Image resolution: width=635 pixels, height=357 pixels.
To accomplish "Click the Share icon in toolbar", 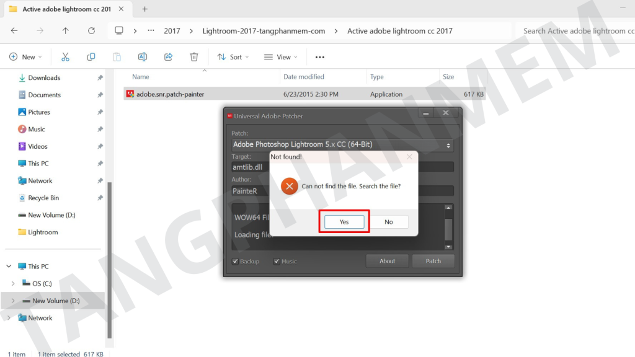I will point(168,57).
